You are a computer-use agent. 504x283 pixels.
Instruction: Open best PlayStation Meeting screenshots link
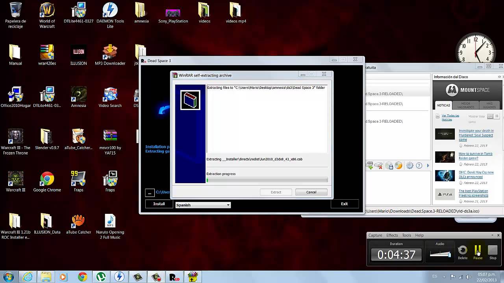click(x=473, y=193)
